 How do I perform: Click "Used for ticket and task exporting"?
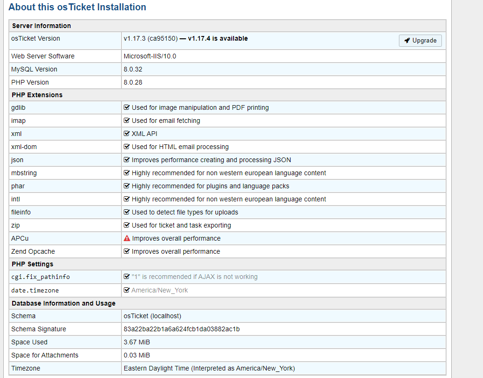click(x=181, y=225)
